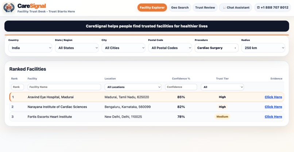Select Narayana Institute of Cardiac Sciences name
294x152 pixels.
coord(57,107)
